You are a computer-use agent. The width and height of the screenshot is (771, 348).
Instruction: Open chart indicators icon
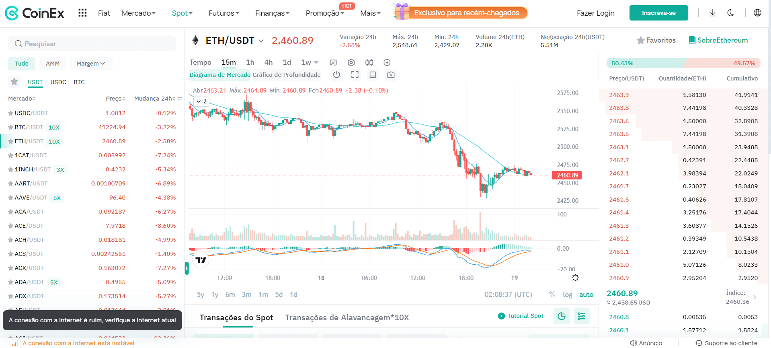coord(333,62)
